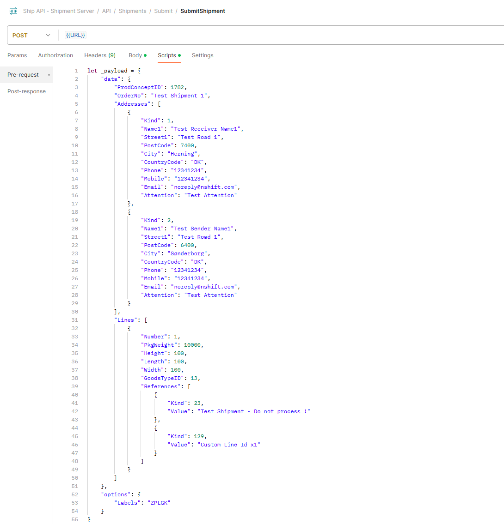Open Ship API - Shipment Server breadcrumb
Screen dimensions: 504x524
(59, 11)
